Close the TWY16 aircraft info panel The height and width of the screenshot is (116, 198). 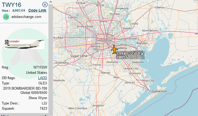[45, 5]
